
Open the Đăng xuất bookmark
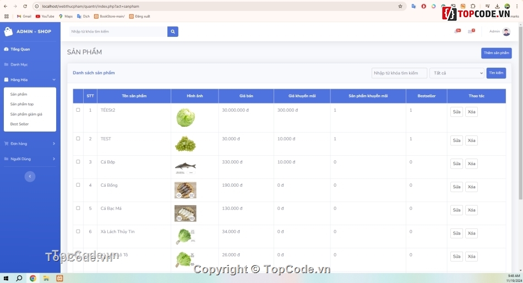pyautogui.click(x=140, y=16)
